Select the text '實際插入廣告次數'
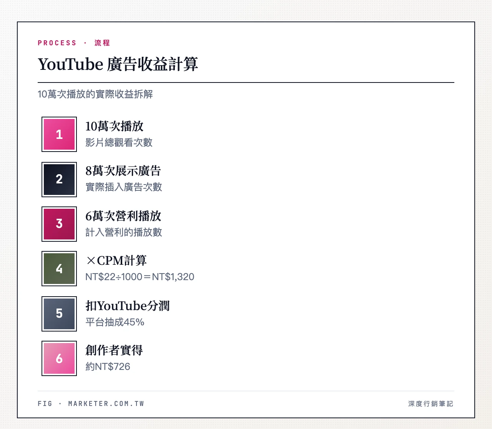492x429 pixels. [x=124, y=187]
